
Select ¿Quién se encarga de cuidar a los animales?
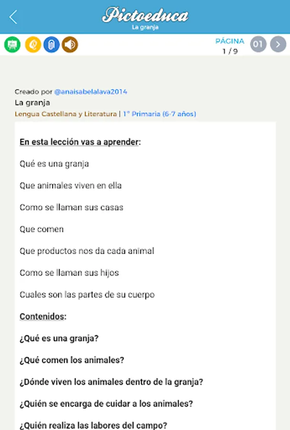tap(106, 404)
